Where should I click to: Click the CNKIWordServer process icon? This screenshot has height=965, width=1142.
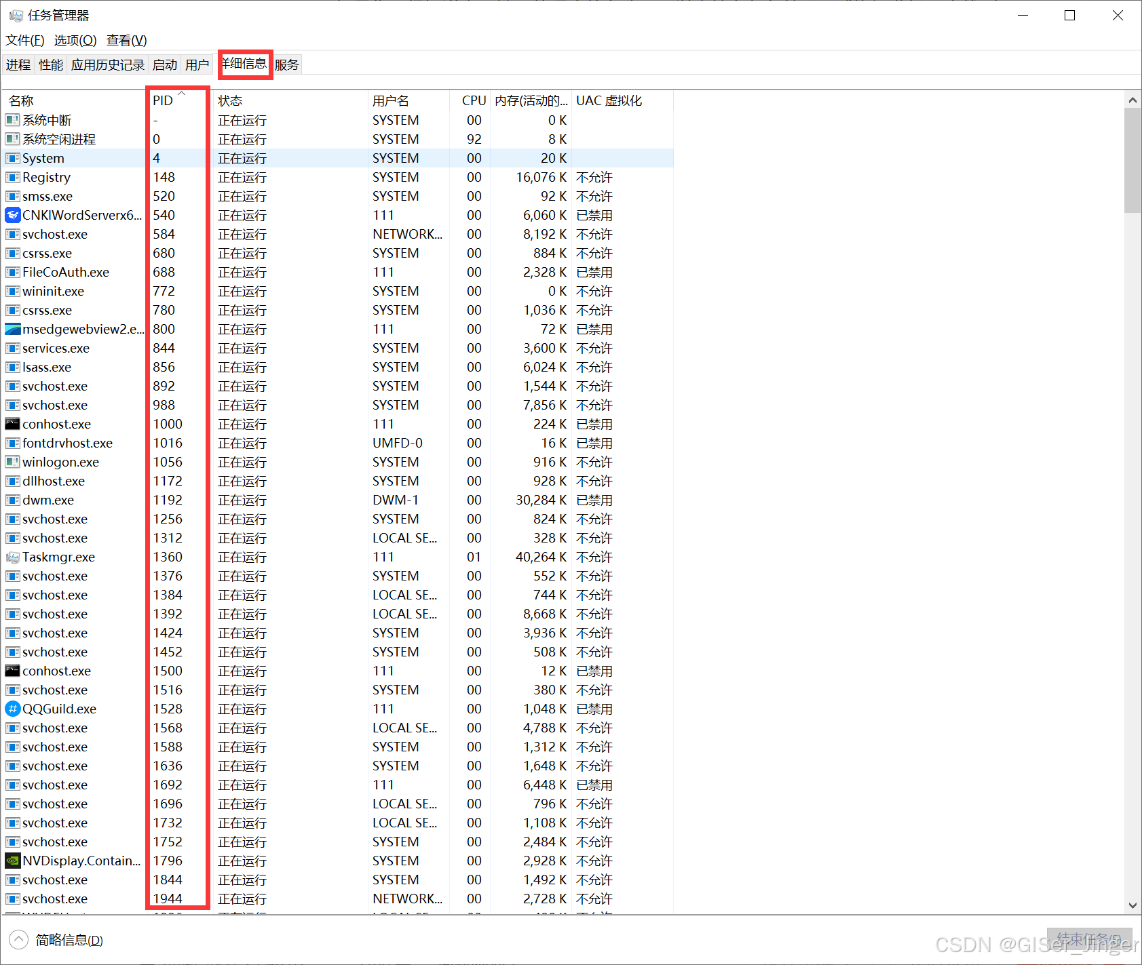pyautogui.click(x=12, y=215)
